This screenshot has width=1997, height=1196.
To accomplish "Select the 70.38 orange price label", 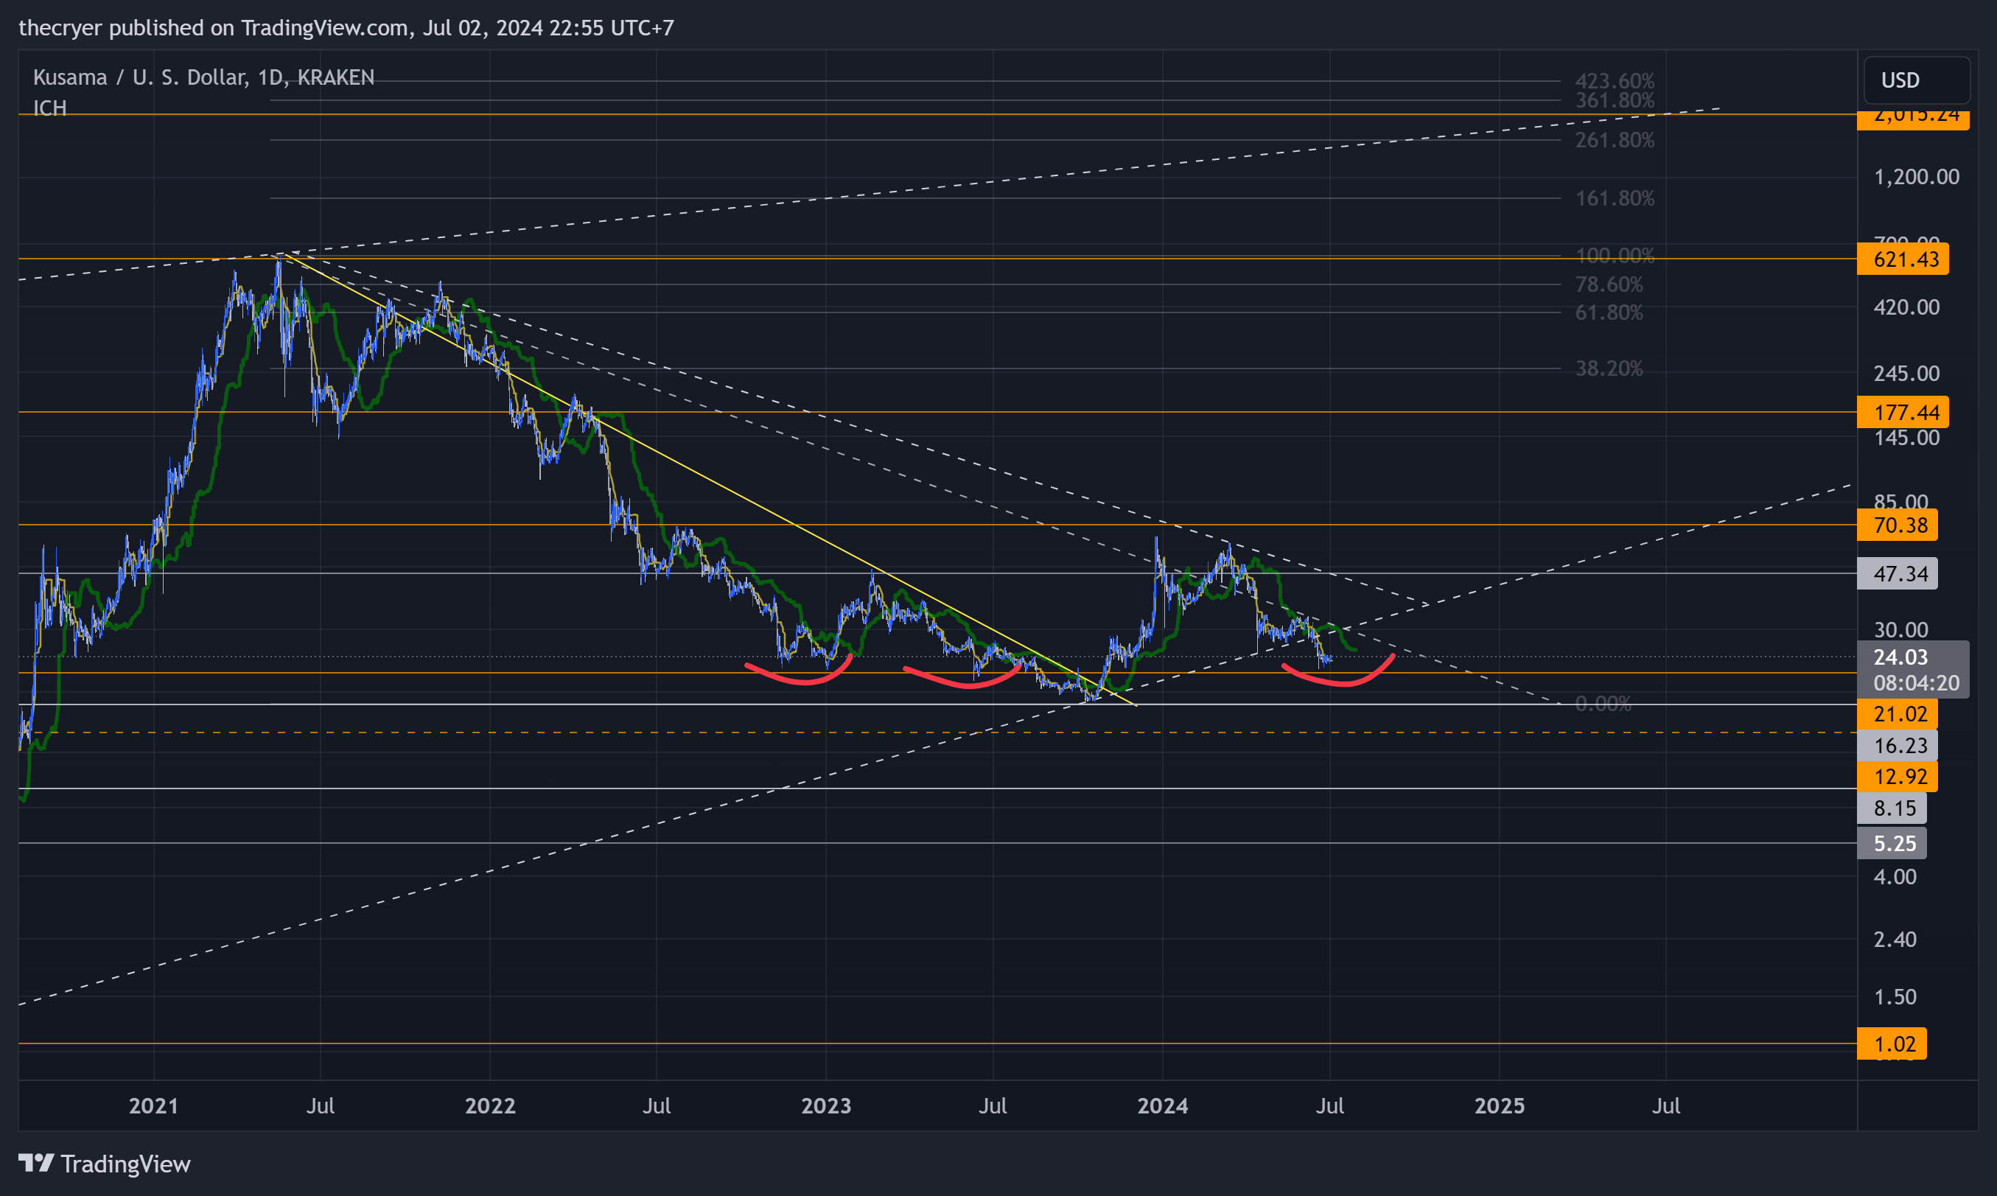I will tap(1896, 525).
